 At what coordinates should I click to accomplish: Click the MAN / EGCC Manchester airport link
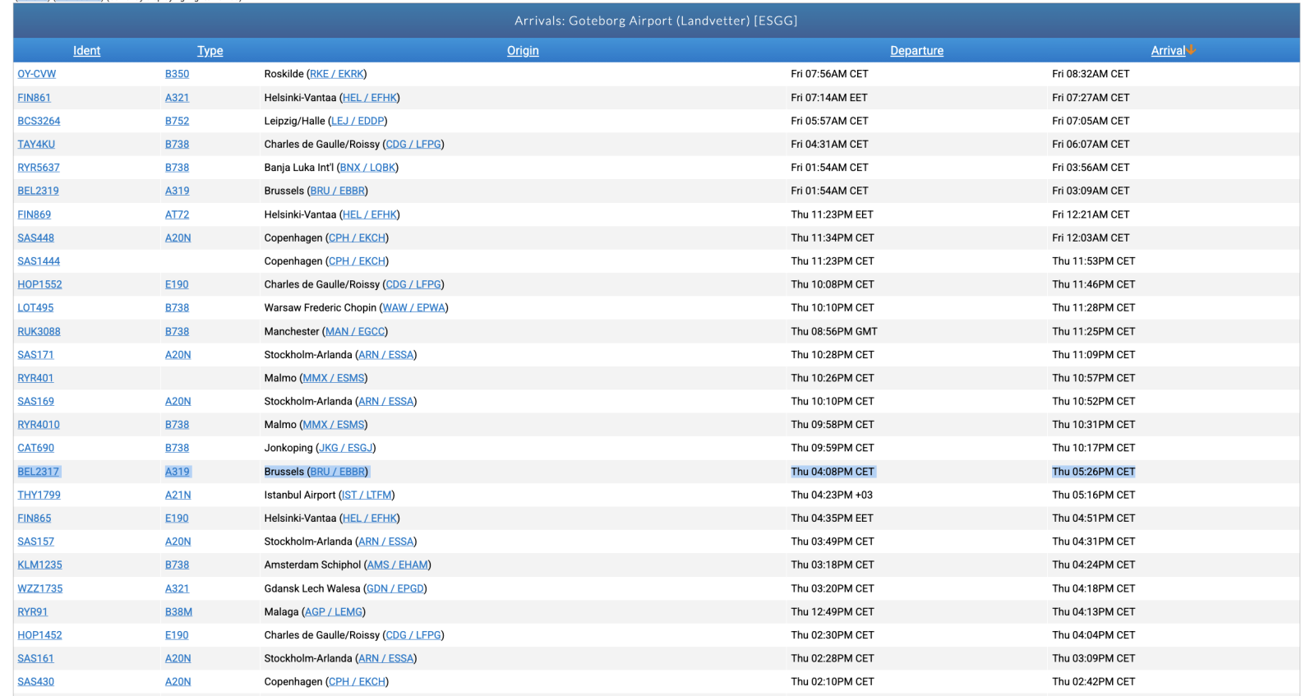(x=354, y=332)
